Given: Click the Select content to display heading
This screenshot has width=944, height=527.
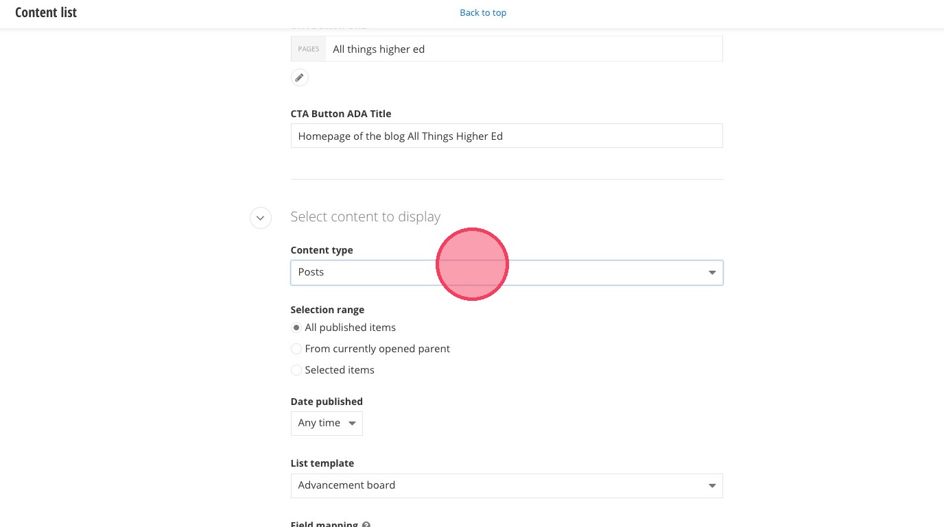Looking at the screenshot, I should (x=365, y=217).
